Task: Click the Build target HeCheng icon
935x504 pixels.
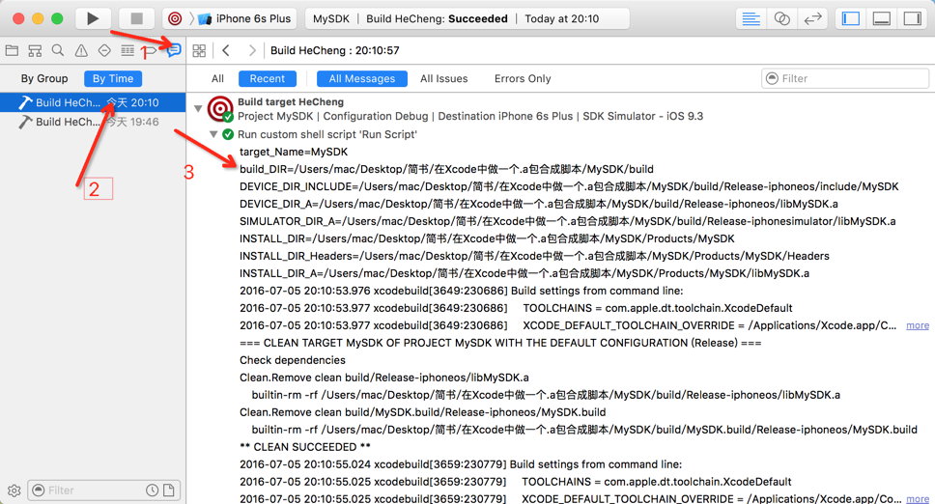Action: tap(220, 109)
